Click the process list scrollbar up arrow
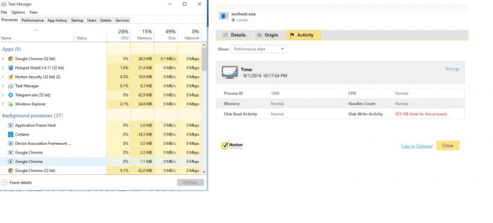The image size is (493, 223). pyautogui.click(x=204, y=45)
